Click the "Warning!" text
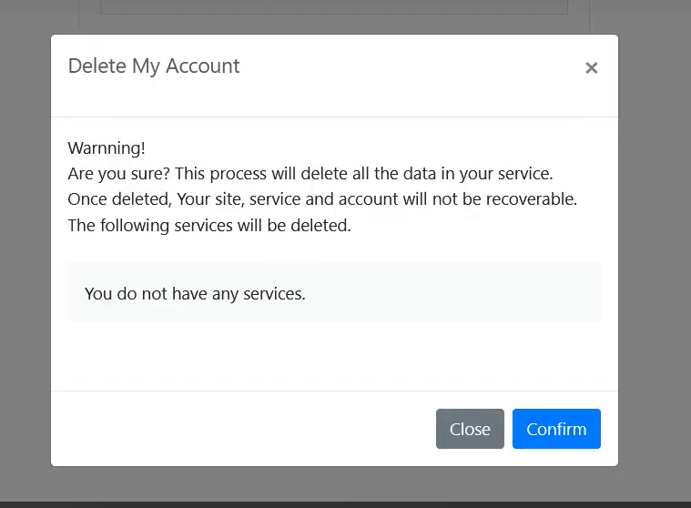This screenshot has height=508, width=691. click(x=107, y=147)
